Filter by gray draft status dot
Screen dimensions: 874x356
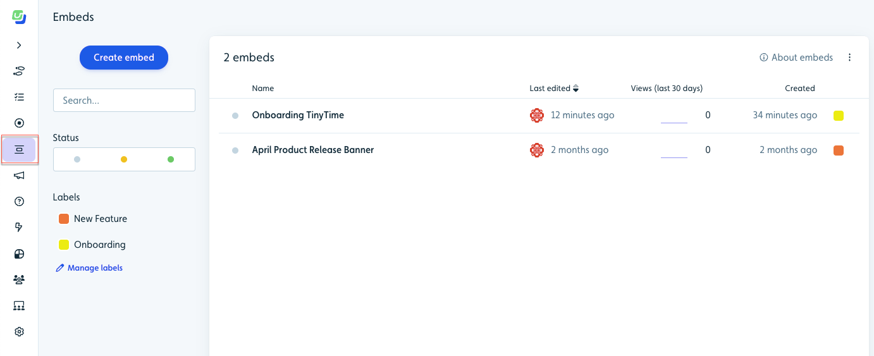point(77,159)
